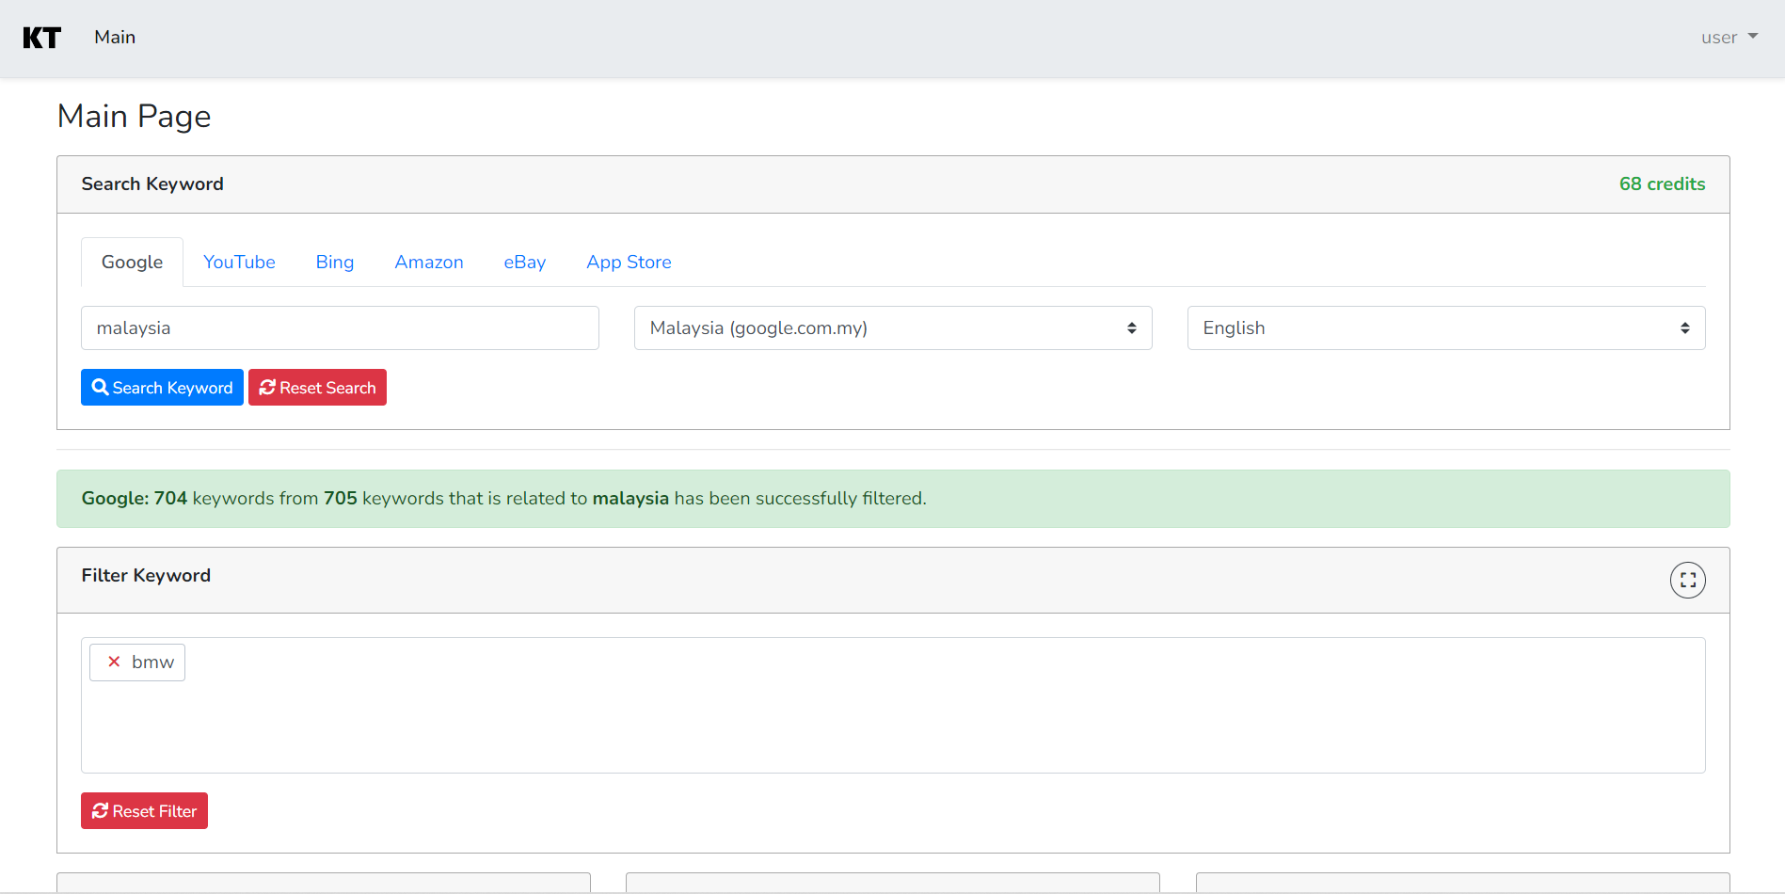Switch to the App Store tab
Viewport: 1785px width, 894px height.
pyautogui.click(x=629, y=263)
